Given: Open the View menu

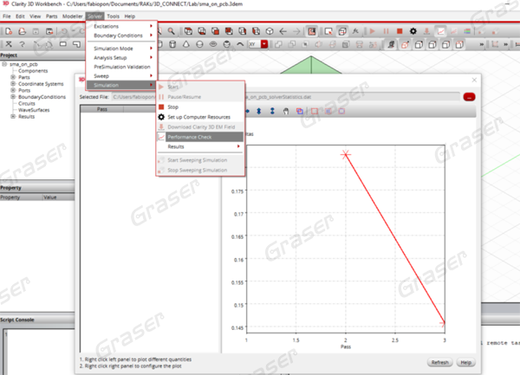Looking at the screenshot, I should [36, 16].
